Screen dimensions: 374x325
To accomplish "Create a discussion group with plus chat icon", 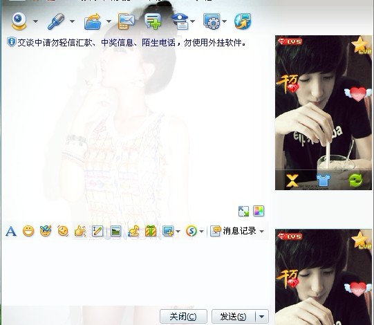I will 153,21.
